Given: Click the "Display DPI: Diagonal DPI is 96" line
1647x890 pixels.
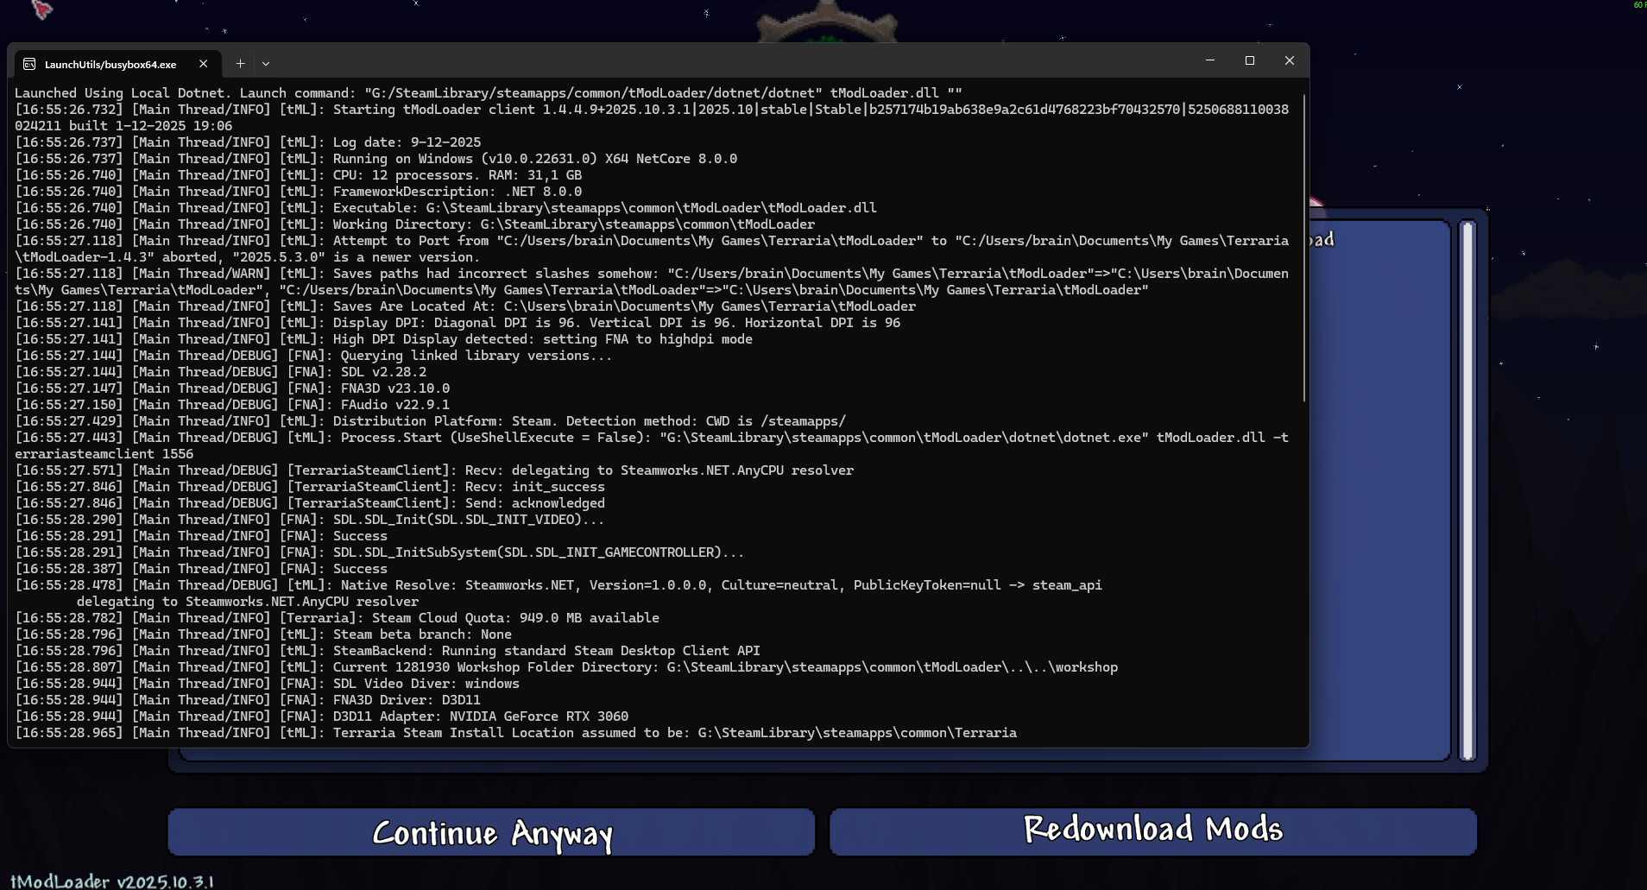Looking at the screenshot, I should point(457,323).
